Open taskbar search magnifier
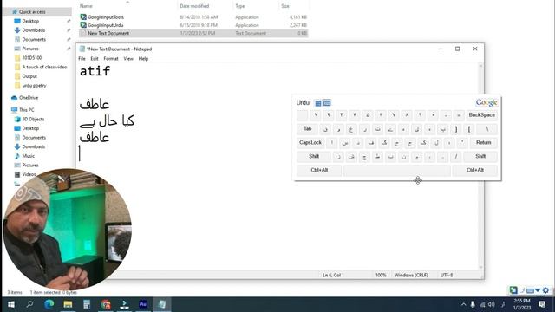This screenshot has height=312, width=555. [29, 304]
